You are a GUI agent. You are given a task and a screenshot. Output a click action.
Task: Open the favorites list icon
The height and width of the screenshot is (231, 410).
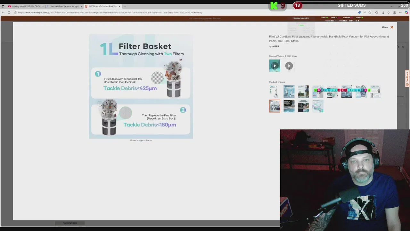click(x=389, y=13)
